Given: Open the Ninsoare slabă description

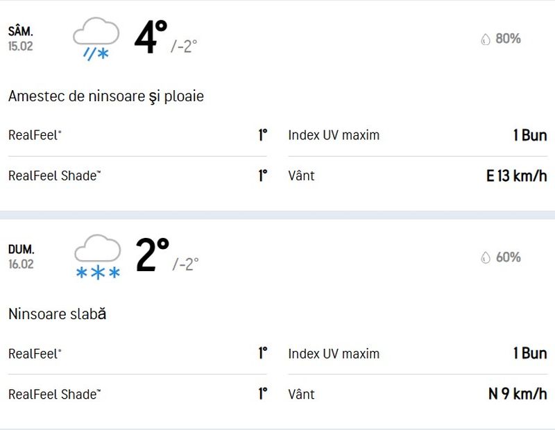Looking at the screenshot, I should [57, 313].
